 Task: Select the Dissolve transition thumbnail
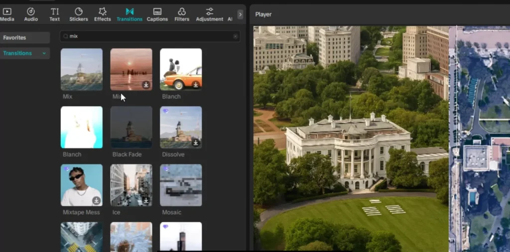pos(181,127)
